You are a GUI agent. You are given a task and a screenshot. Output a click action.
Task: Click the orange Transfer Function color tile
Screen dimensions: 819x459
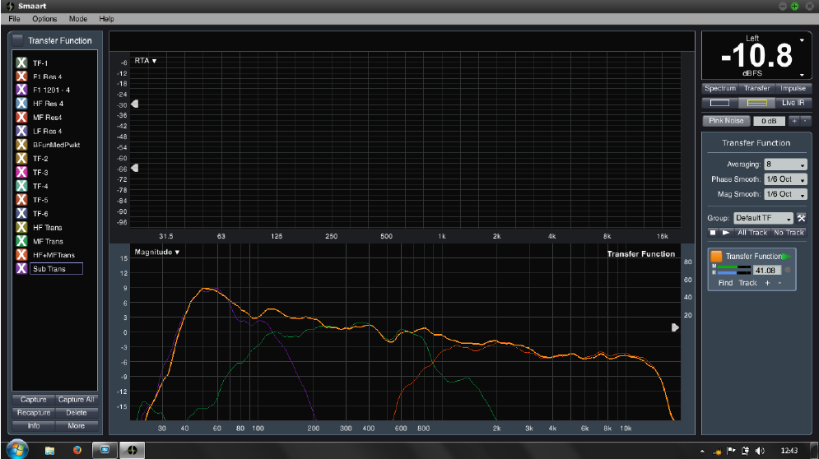716,257
